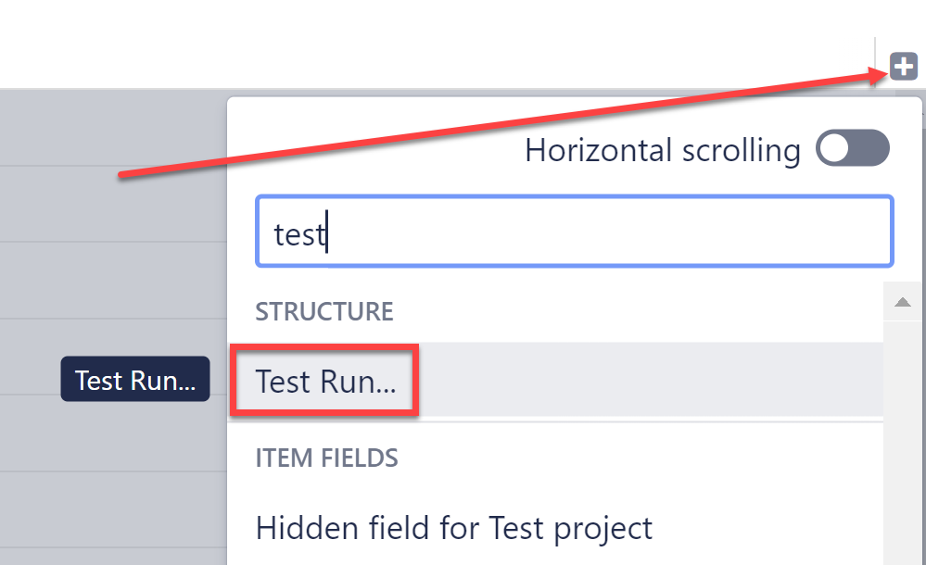The width and height of the screenshot is (926, 565).
Task: Click the dark Test Run column header label
Action: pyautogui.click(x=134, y=379)
